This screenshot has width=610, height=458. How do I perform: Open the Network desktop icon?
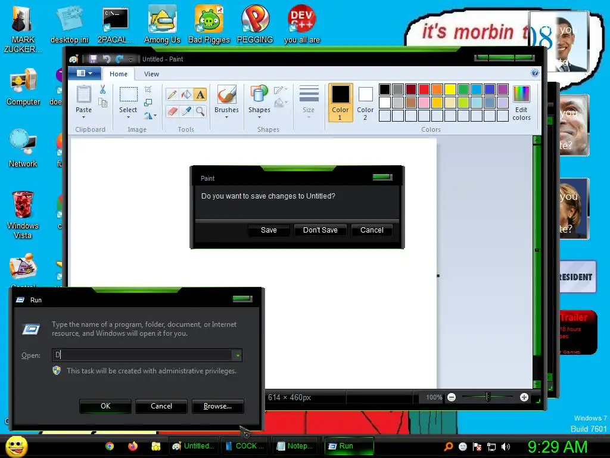coord(23,148)
